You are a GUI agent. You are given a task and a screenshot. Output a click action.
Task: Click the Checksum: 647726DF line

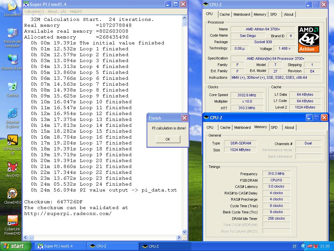pos(53,202)
